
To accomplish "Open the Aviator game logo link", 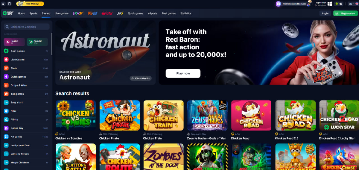I will (107, 13).
